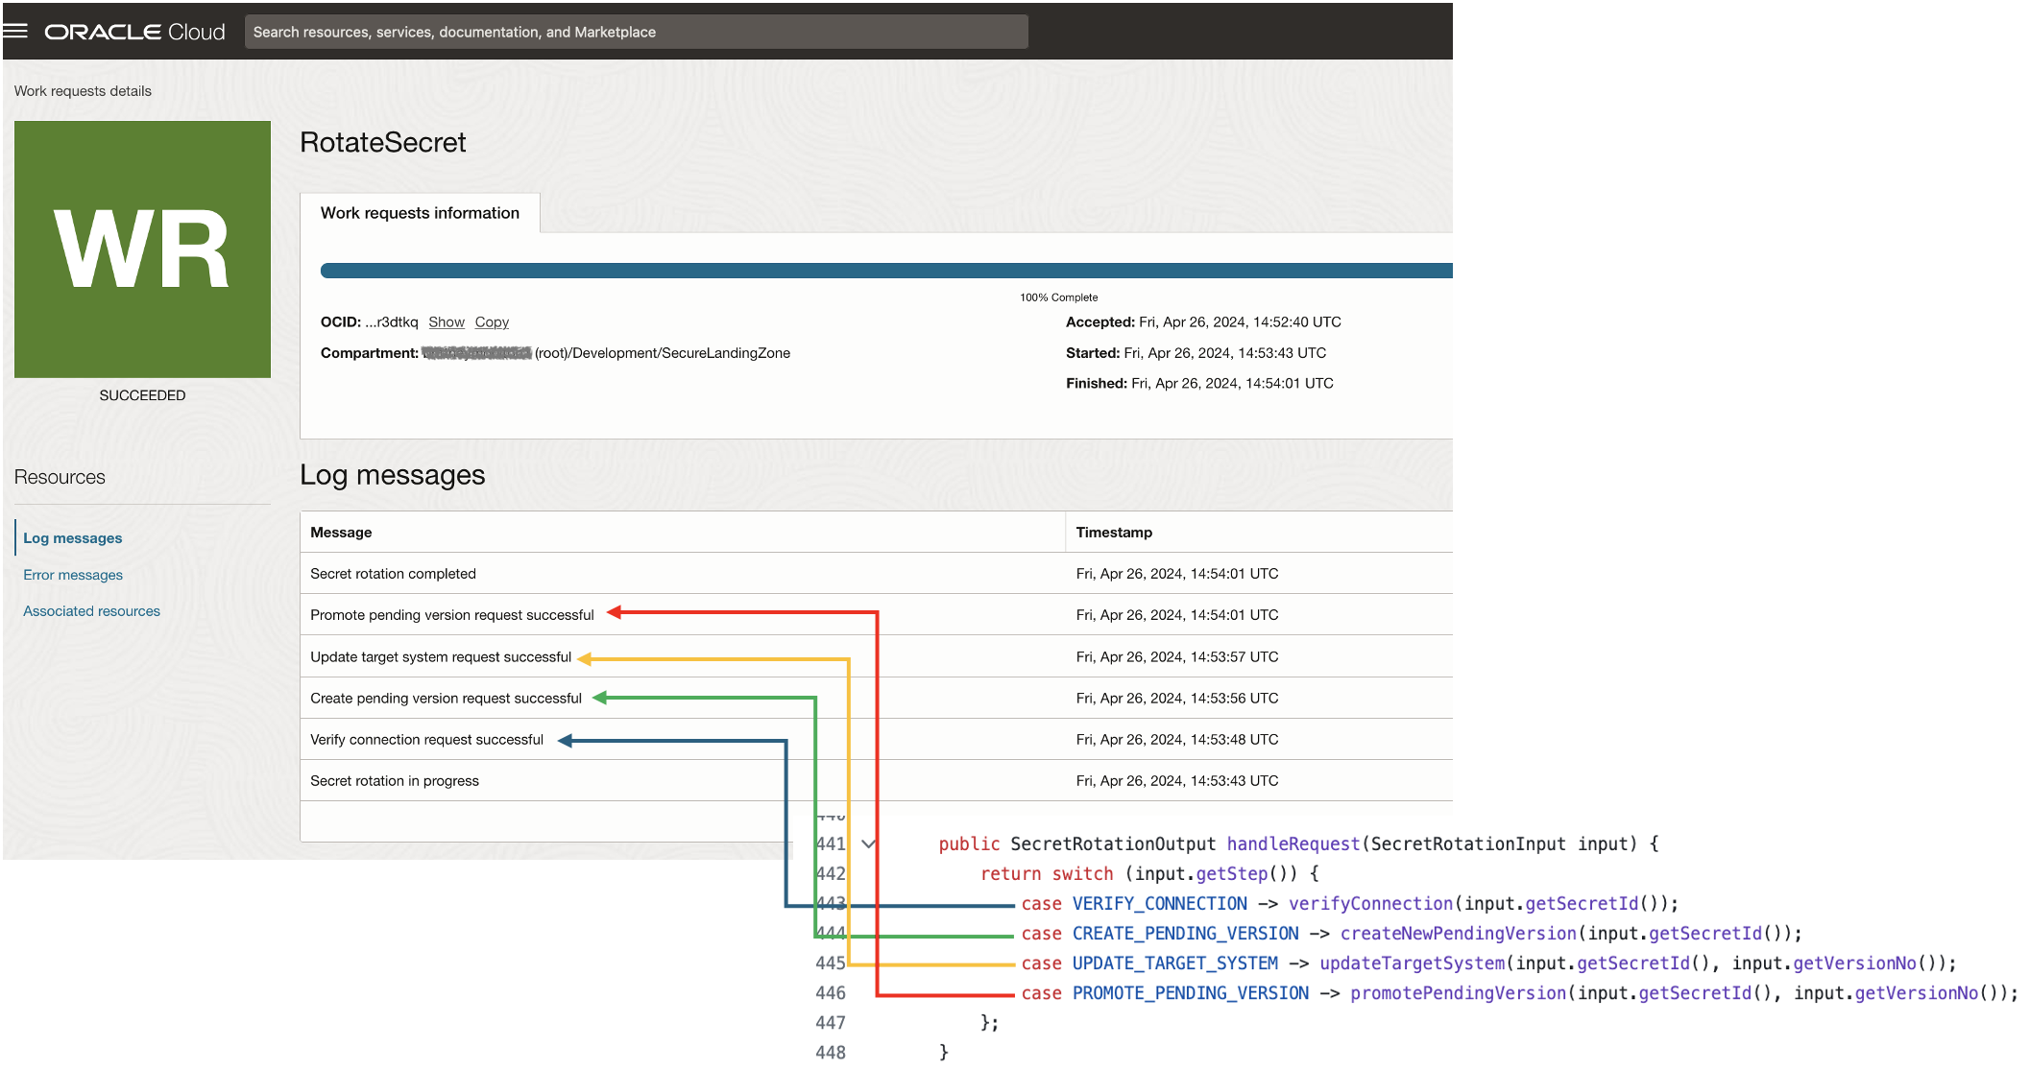Click the Promote pending version request message

451,615
